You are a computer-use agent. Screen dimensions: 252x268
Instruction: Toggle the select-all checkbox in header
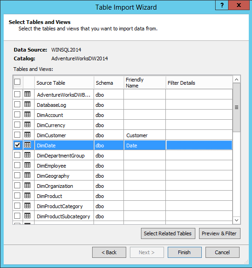17,82
